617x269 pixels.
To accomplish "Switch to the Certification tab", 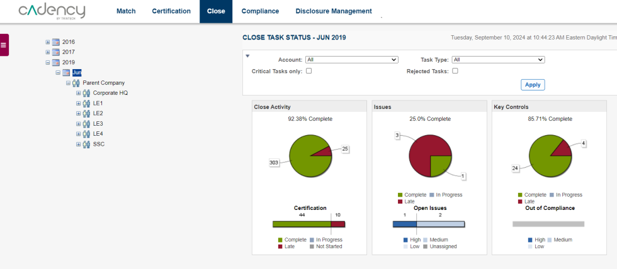I will point(171,11).
